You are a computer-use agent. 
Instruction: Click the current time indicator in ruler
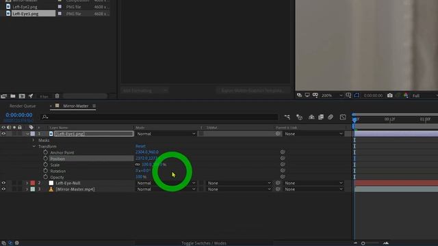(x=355, y=120)
